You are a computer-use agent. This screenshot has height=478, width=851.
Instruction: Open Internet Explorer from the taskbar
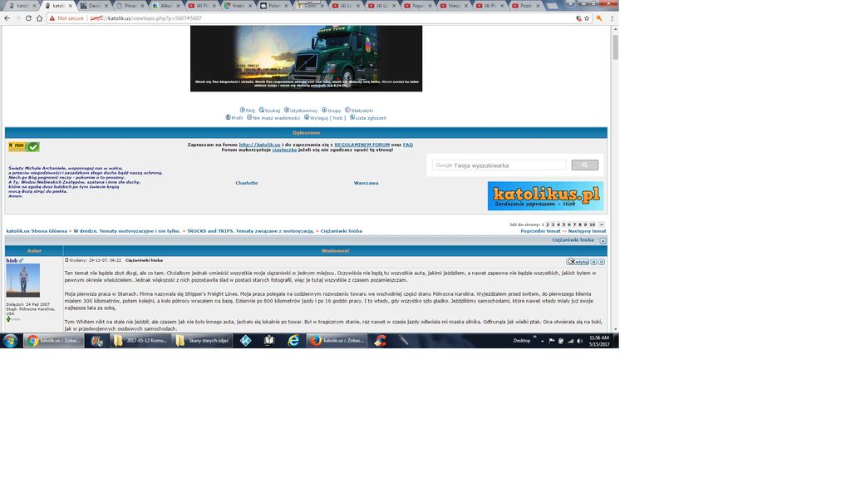293,341
